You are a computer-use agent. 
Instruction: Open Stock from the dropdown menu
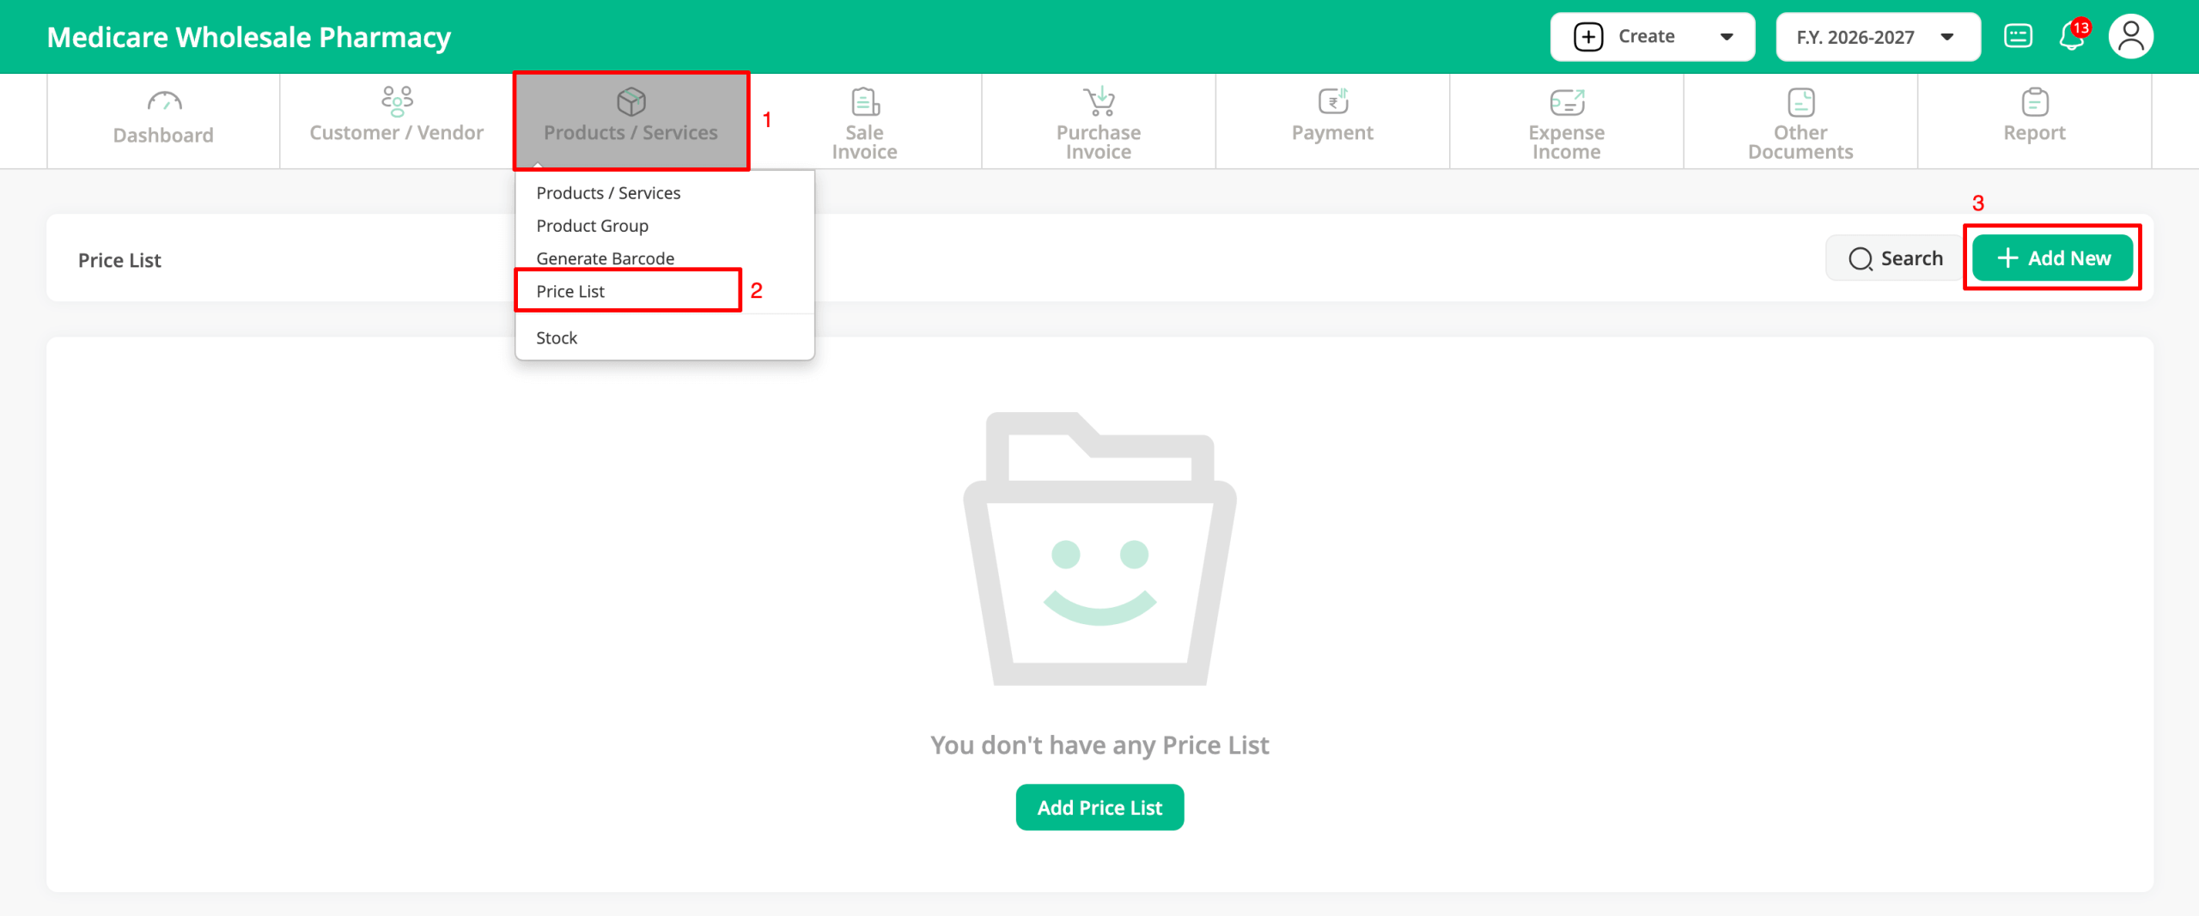click(x=557, y=337)
